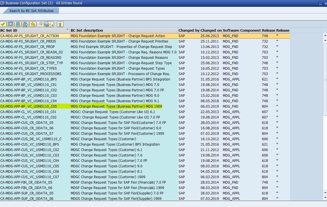Open Find using the binoculars icon
The width and height of the screenshot is (327, 207).
click(18, 24)
